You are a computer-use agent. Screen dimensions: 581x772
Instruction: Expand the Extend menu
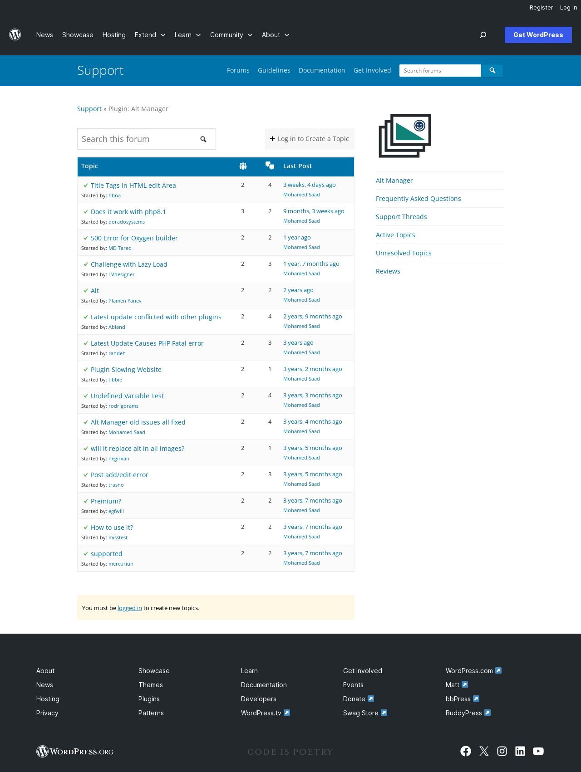pos(150,35)
